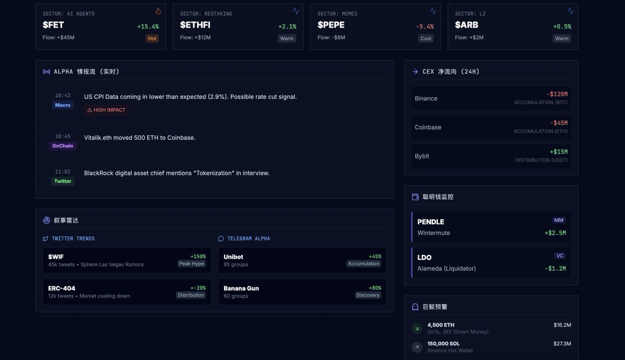
Task: Click the Warm badge on $ETHFI
Action: click(287, 38)
